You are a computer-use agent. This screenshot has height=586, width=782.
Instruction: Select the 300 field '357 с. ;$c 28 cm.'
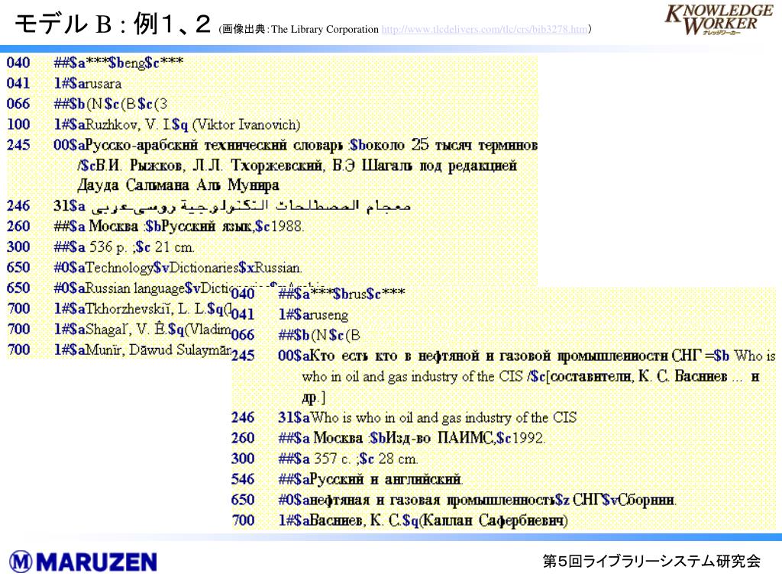[x=347, y=459]
